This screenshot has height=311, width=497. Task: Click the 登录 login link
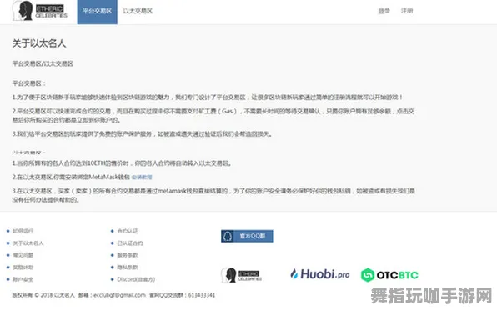[x=384, y=11]
